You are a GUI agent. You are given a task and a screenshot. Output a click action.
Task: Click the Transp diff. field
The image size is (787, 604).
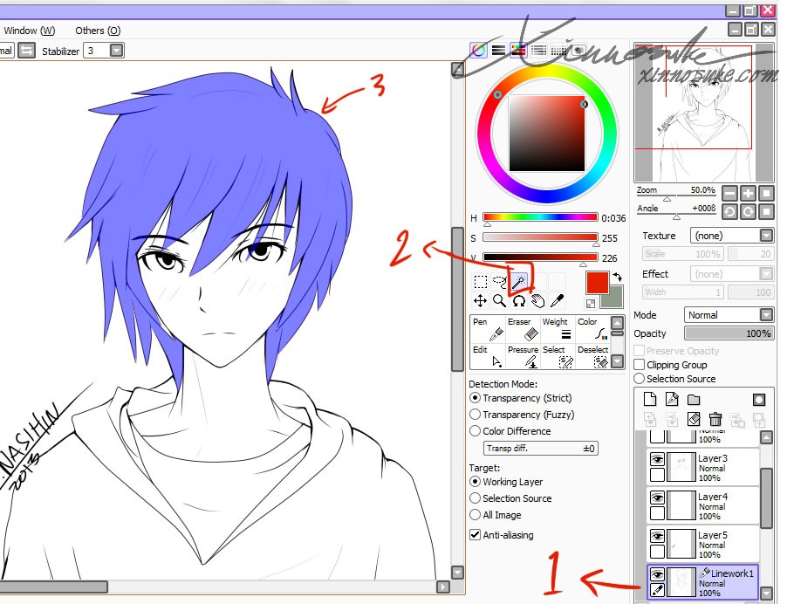point(541,448)
